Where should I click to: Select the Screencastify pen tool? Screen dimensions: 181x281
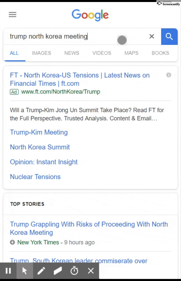pyautogui.click(x=41, y=271)
